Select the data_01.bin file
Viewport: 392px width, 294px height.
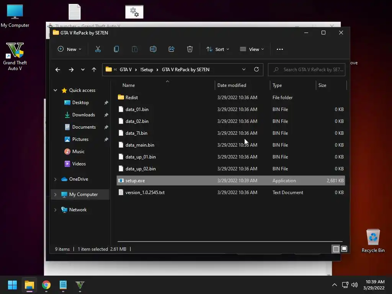pyautogui.click(x=231, y=109)
